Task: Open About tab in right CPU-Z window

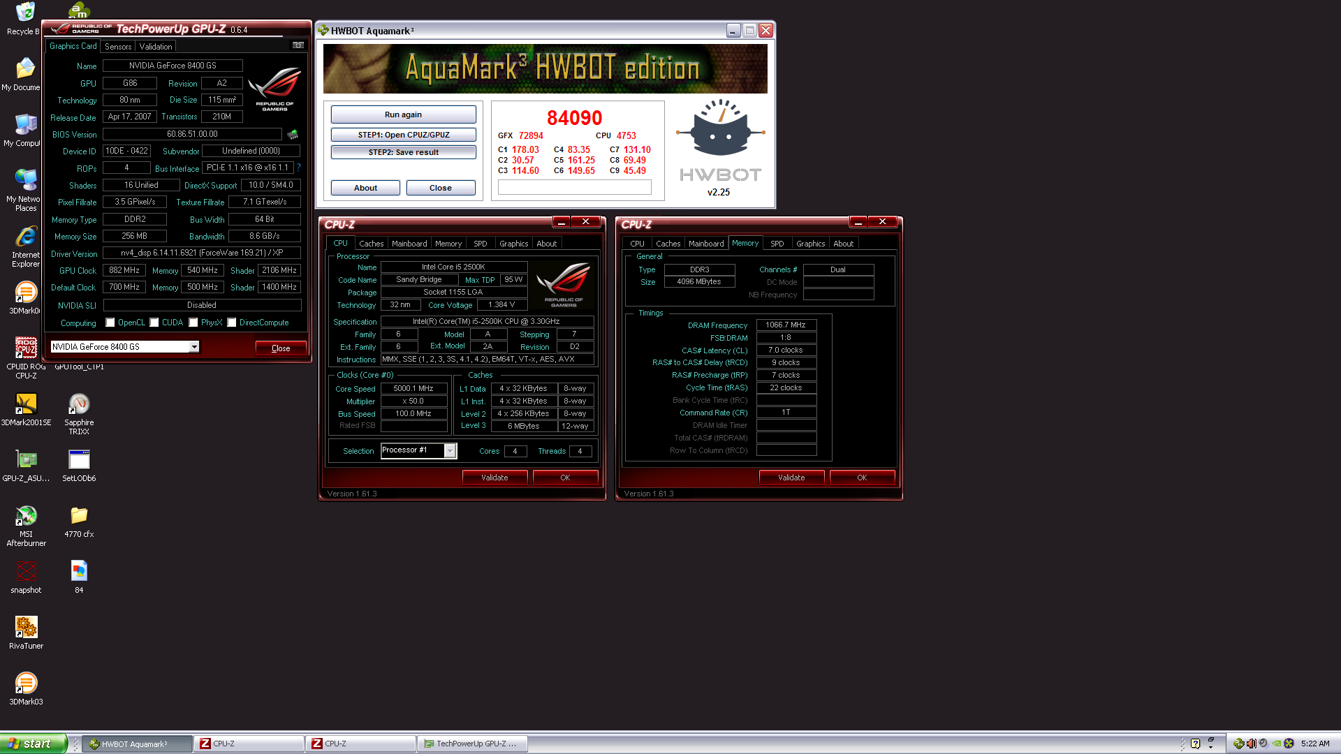Action: coord(844,244)
